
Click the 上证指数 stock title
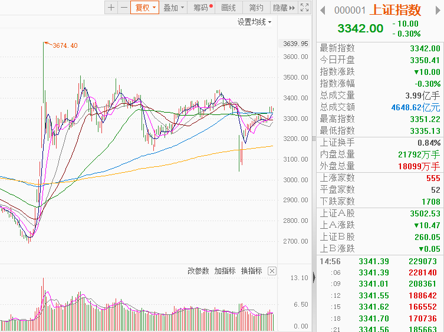click(395, 10)
